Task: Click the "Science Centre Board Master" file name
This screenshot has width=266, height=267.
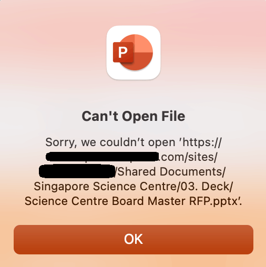Action: click(x=105, y=201)
